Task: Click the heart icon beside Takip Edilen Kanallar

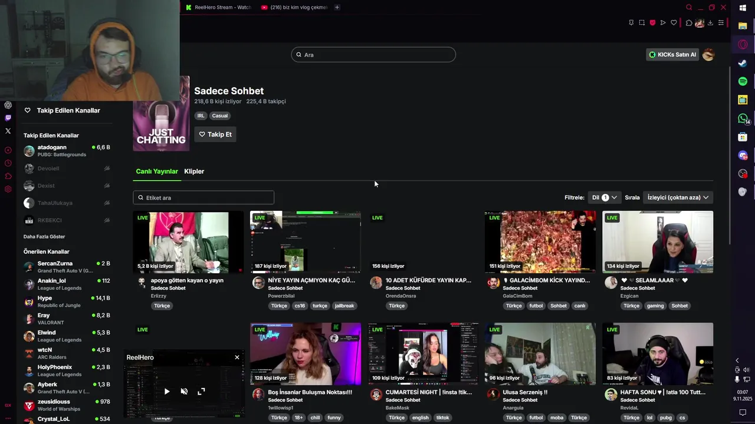Action: (27, 110)
